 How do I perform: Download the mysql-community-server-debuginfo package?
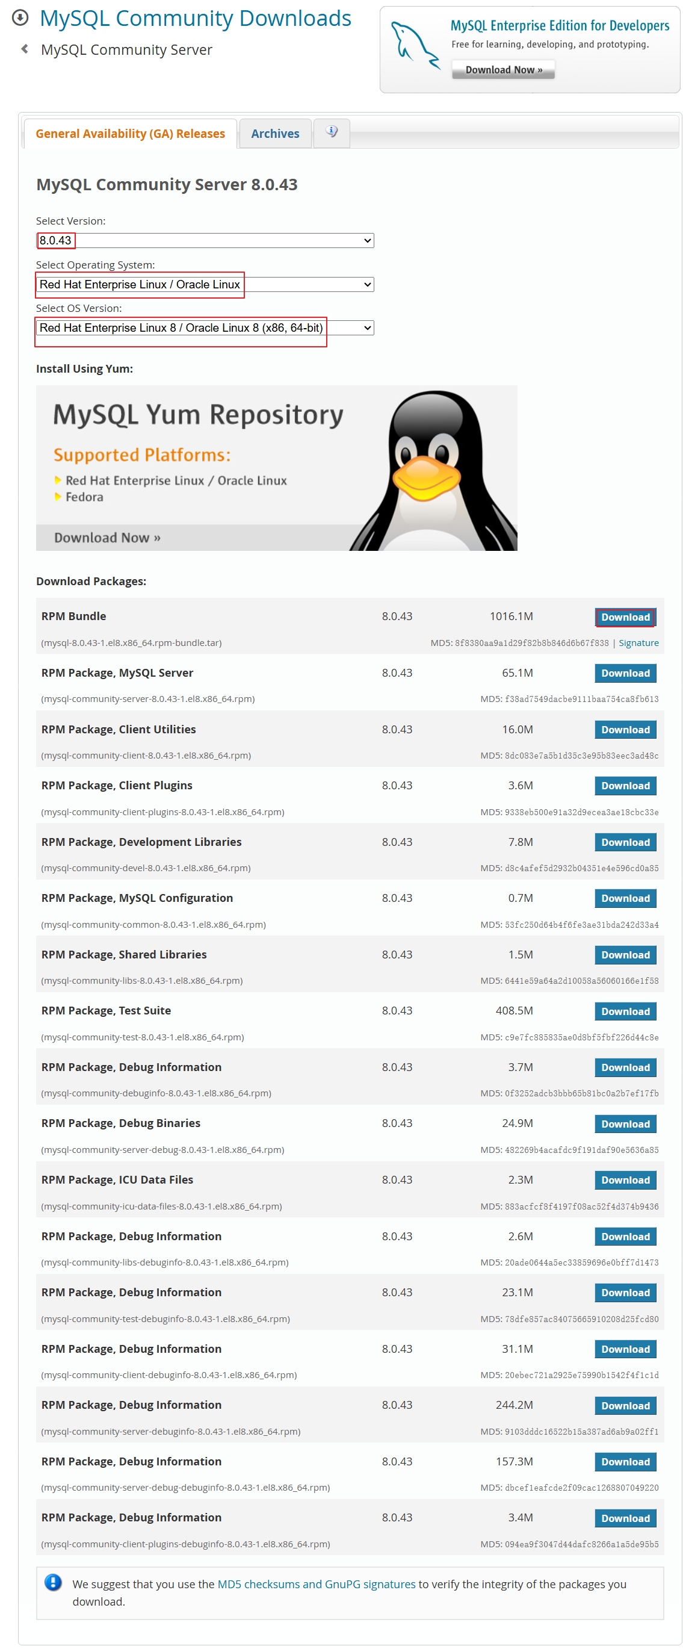[x=625, y=1405]
